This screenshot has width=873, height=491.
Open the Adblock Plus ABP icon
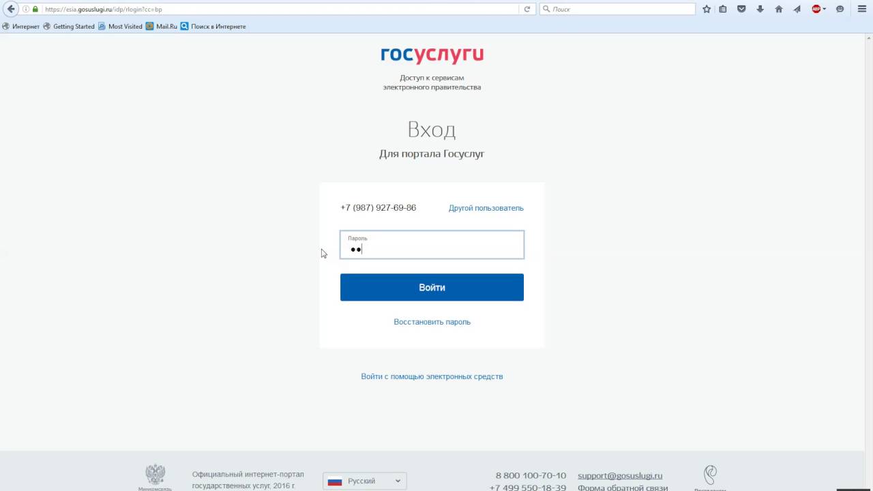tap(816, 10)
